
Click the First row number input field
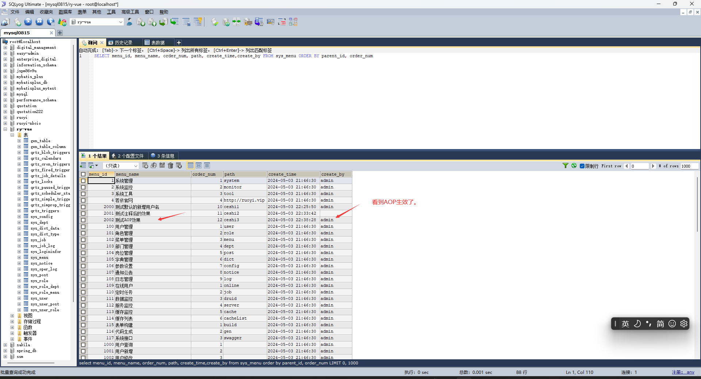coord(640,166)
